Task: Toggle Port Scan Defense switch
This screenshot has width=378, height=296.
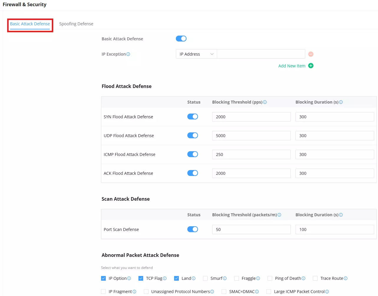Action: (x=193, y=229)
